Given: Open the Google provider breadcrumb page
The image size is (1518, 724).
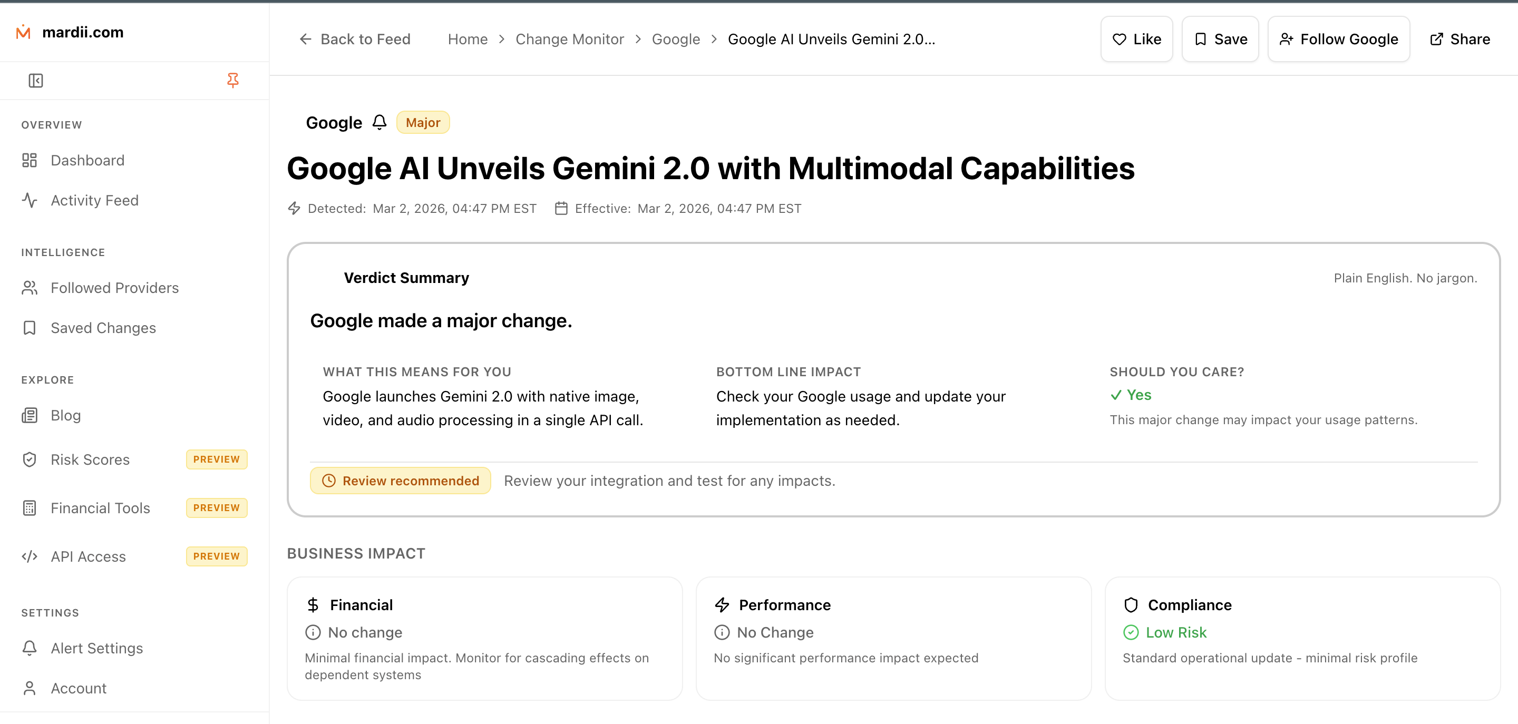Looking at the screenshot, I should click(x=675, y=39).
